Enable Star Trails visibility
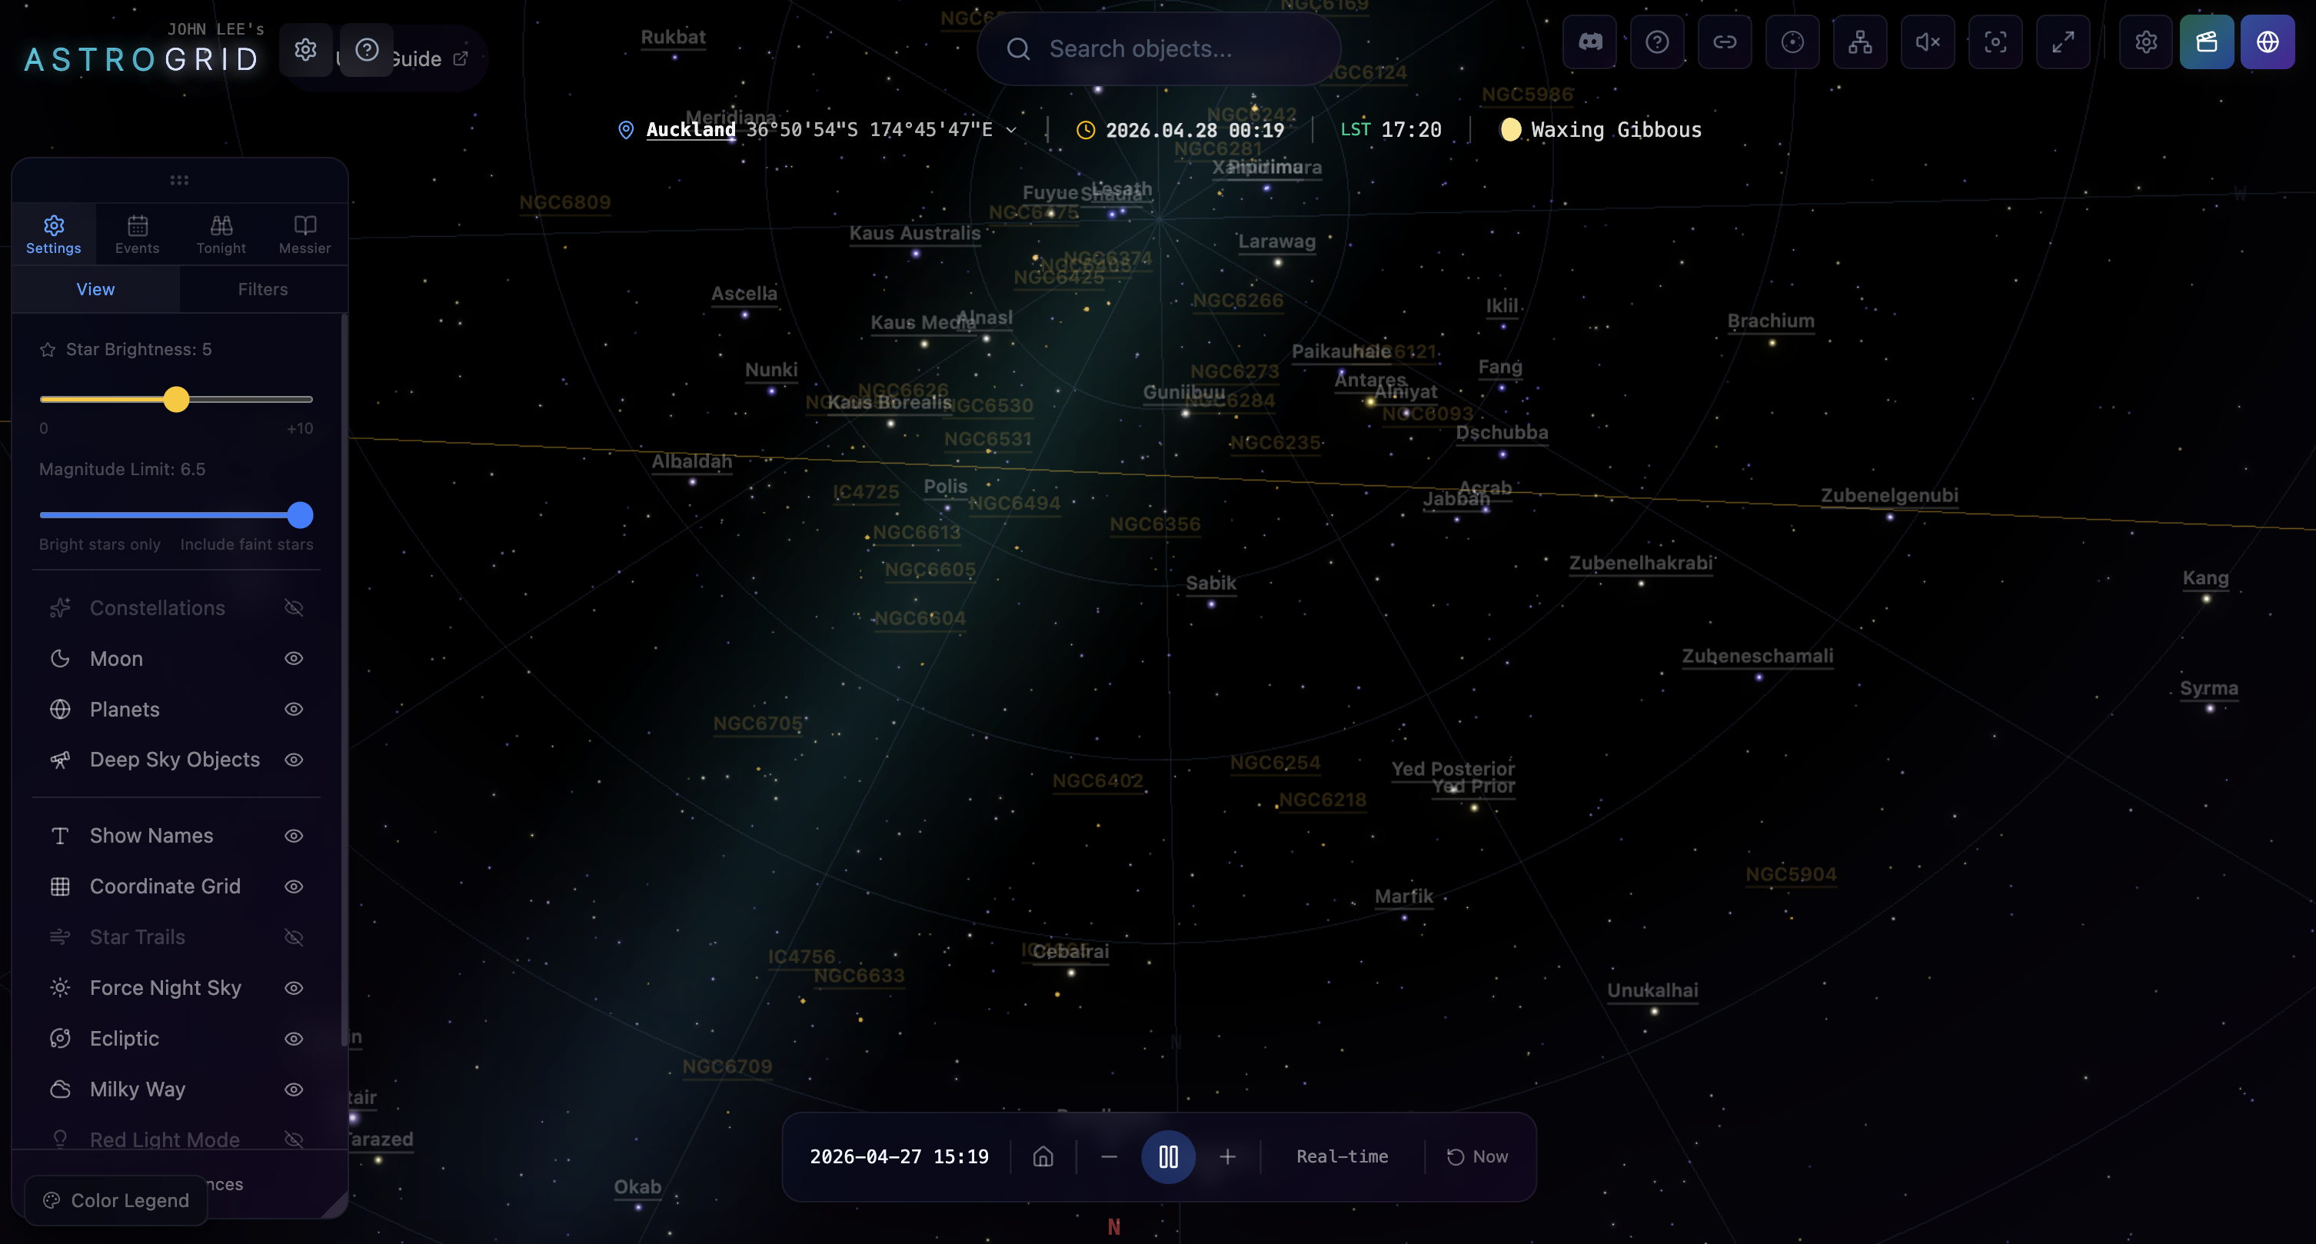 click(x=293, y=936)
